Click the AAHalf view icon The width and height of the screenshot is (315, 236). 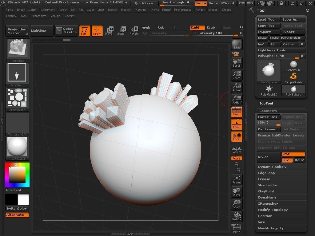tap(237, 100)
